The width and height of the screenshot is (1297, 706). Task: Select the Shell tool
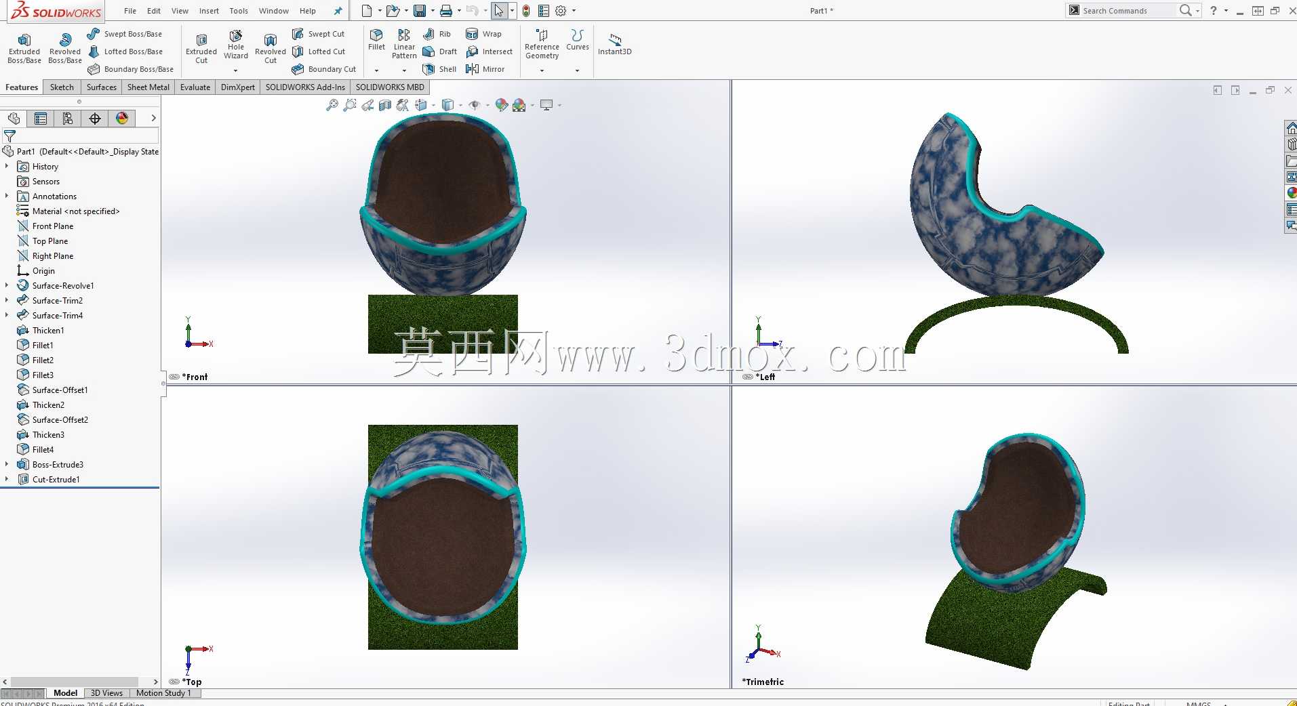coord(439,69)
